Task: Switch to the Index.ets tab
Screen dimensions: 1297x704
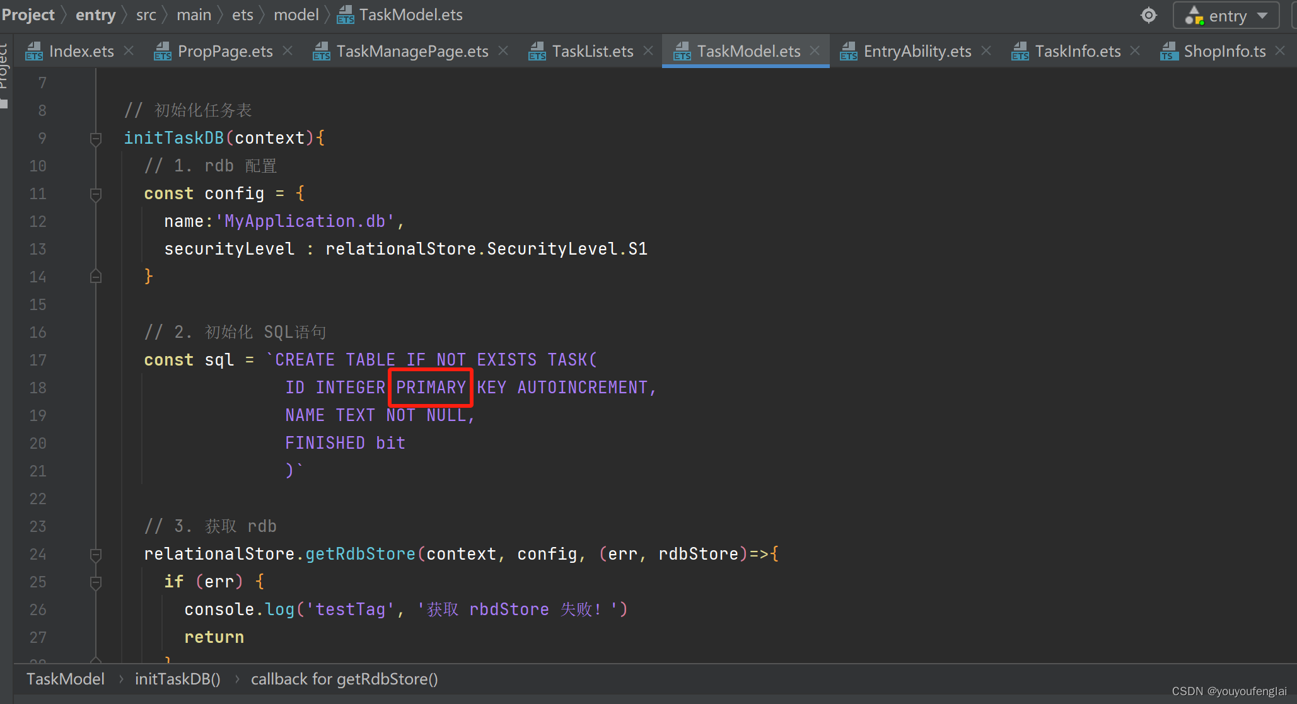Action: tap(81, 51)
